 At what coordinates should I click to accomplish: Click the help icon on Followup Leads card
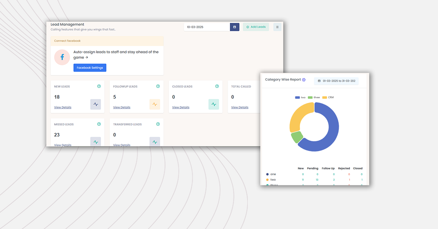click(158, 86)
